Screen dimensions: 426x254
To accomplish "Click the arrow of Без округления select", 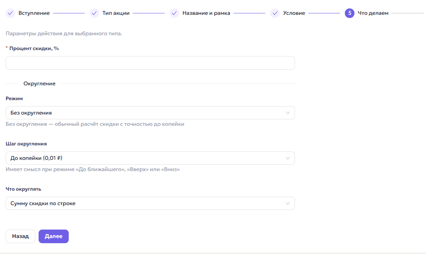I will [x=287, y=113].
